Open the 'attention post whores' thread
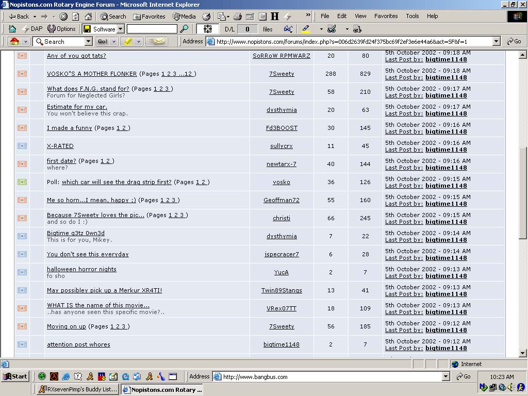The width and height of the screenshot is (528, 396). coord(78,344)
